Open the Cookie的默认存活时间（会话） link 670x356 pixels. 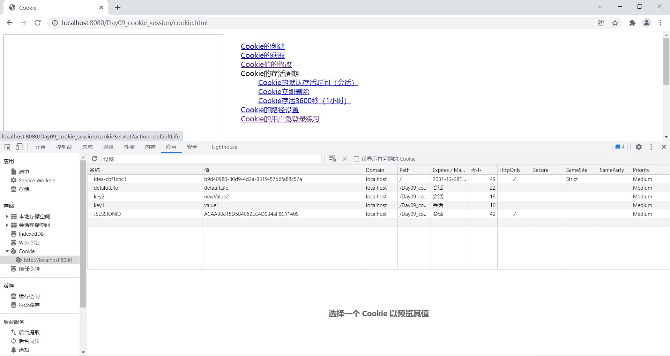pyautogui.click(x=308, y=83)
